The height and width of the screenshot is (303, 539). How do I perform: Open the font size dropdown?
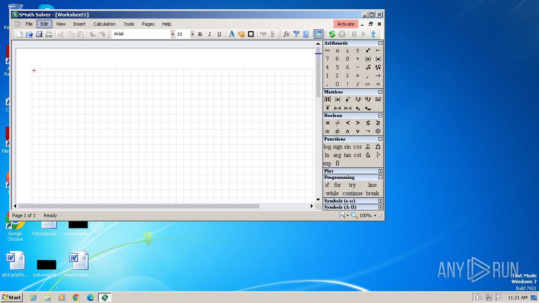tap(192, 34)
